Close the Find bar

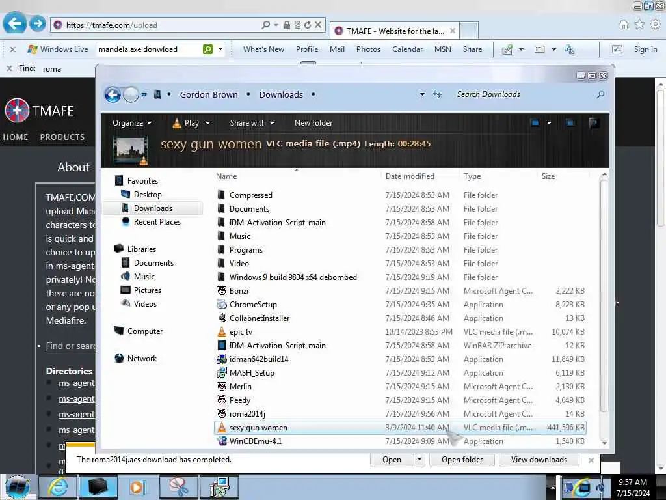pyautogui.click(x=9, y=68)
